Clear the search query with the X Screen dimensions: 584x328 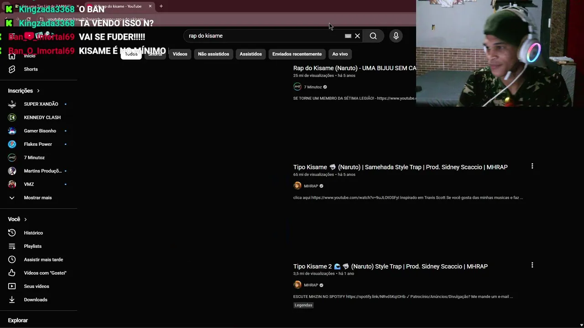pos(358,36)
